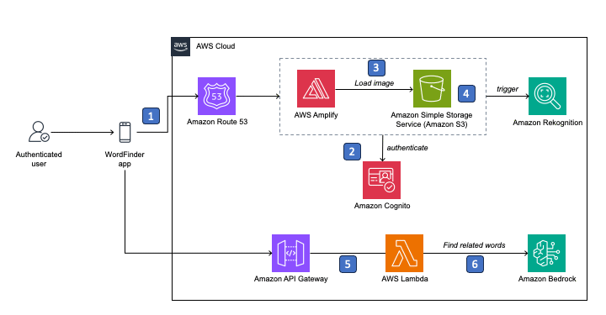Select the AWS Lambda icon
Image resolution: width=606 pixels, height=315 pixels.
click(x=404, y=254)
